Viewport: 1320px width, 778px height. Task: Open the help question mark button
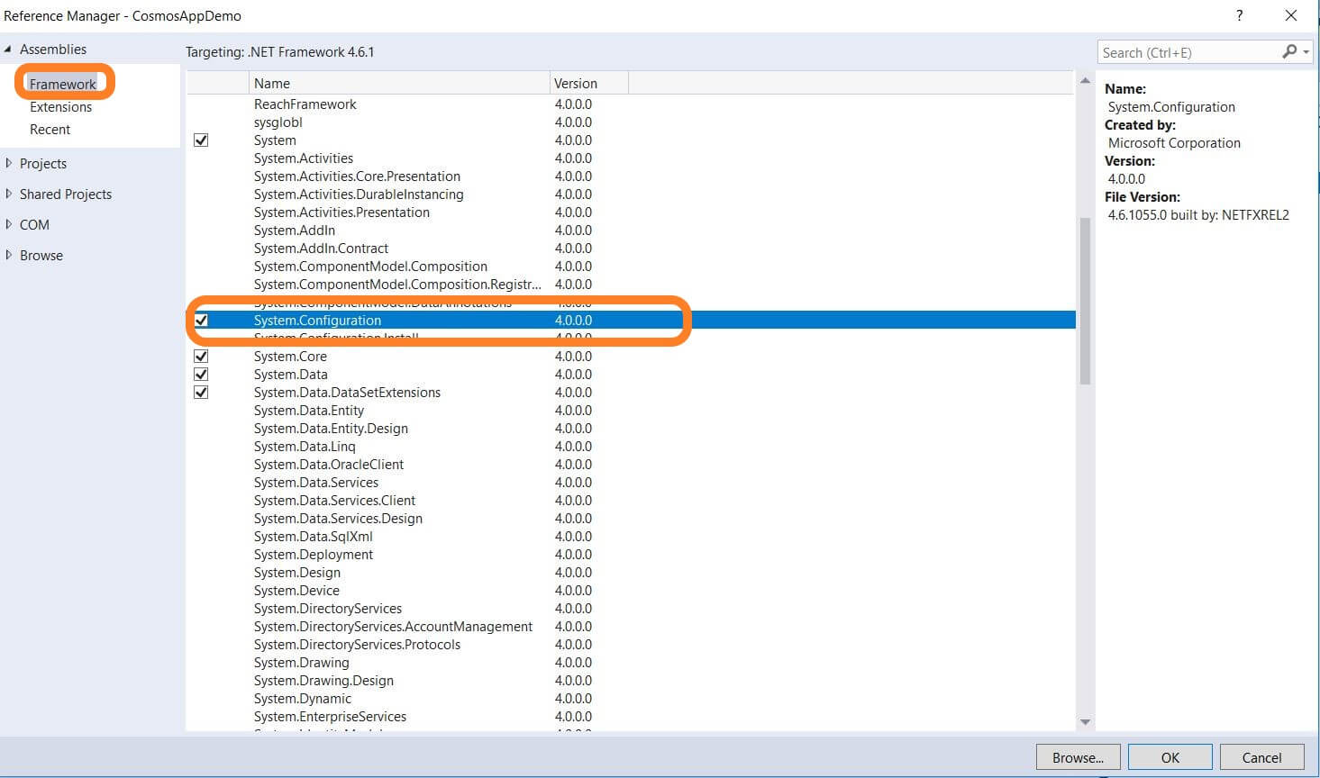[x=1240, y=15]
